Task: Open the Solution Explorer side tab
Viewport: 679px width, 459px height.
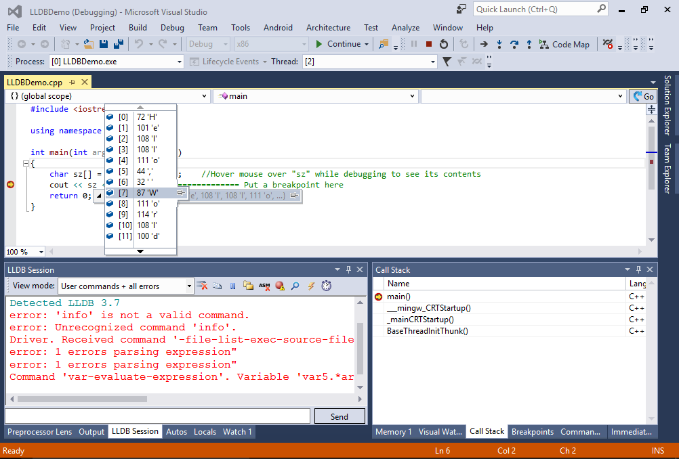Action: point(667,105)
